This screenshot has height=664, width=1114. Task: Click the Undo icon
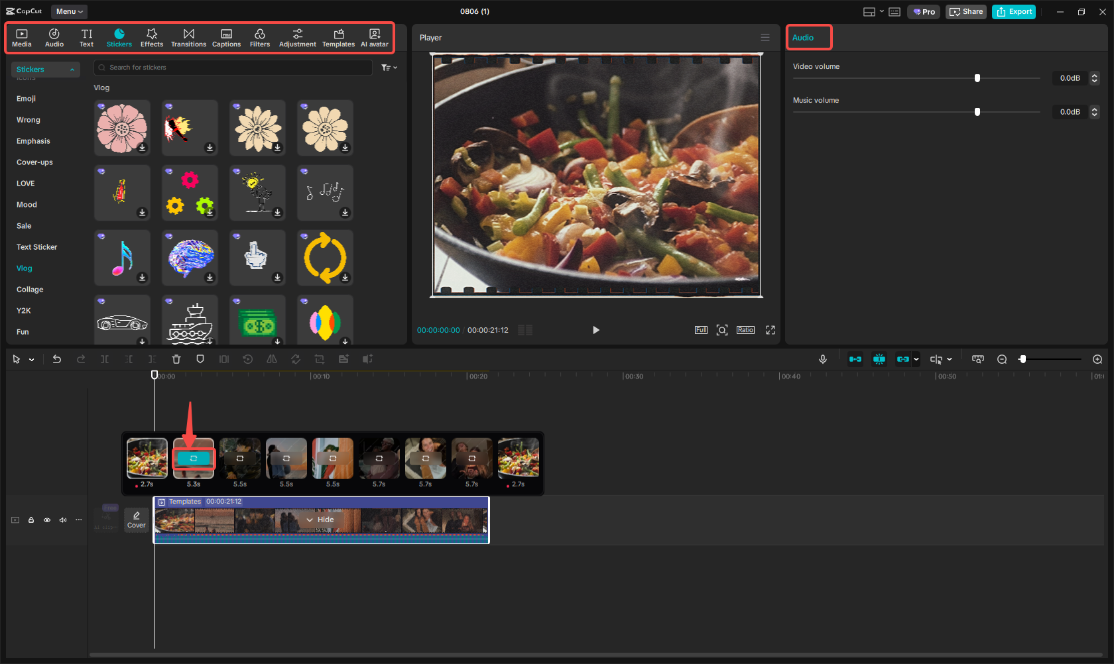(x=57, y=359)
